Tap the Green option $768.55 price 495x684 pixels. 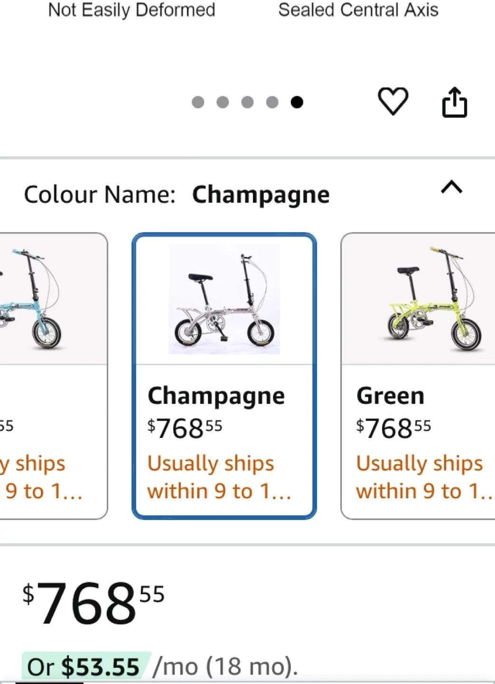[x=393, y=427]
